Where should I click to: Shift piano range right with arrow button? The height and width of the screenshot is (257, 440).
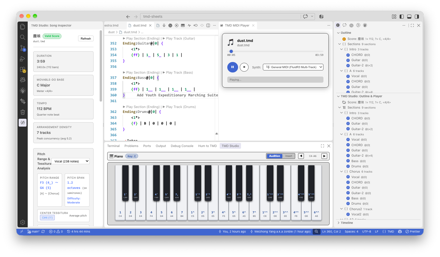coord(324,156)
